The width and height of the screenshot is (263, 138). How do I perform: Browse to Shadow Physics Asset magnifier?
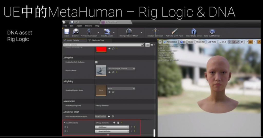tap(113, 92)
